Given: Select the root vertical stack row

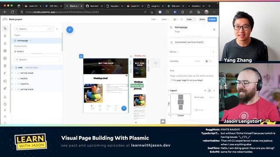Looking at the screenshot, I should [x=36, y=68].
